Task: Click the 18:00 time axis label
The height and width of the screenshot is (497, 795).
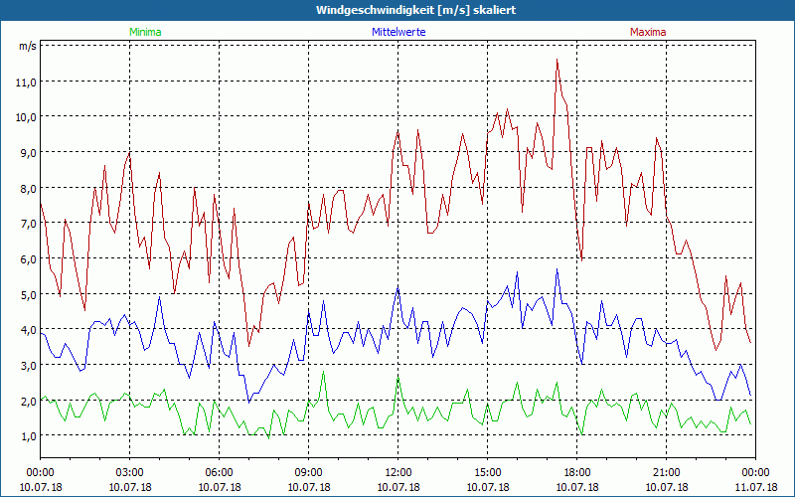Action: coord(577,473)
